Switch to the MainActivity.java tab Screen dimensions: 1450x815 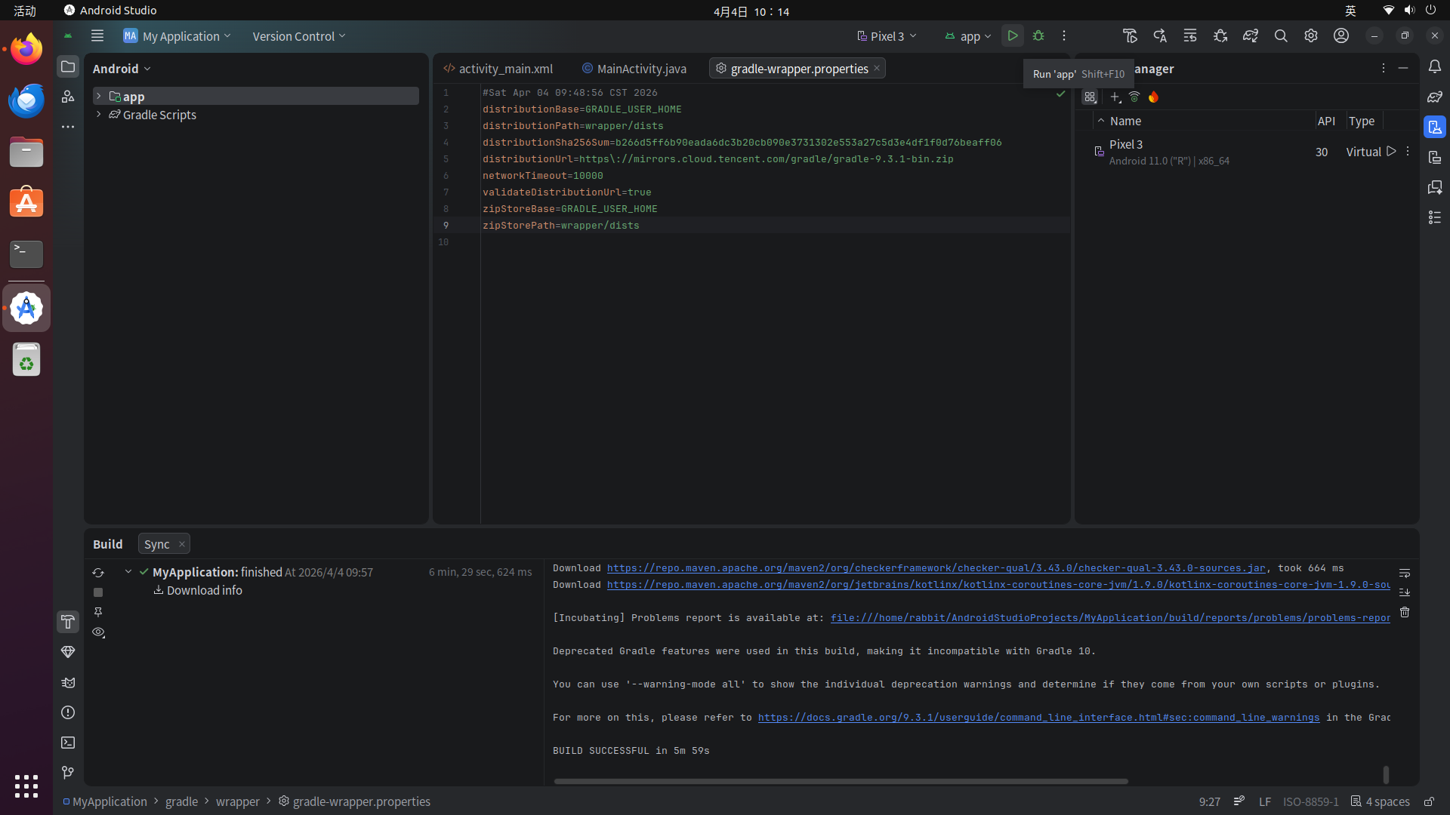pyautogui.click(x=641, y=69)
